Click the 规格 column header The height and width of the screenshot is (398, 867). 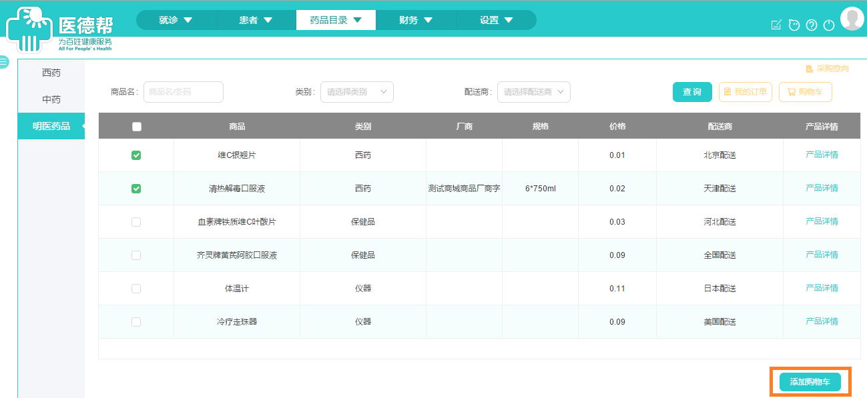coord(541,127)
